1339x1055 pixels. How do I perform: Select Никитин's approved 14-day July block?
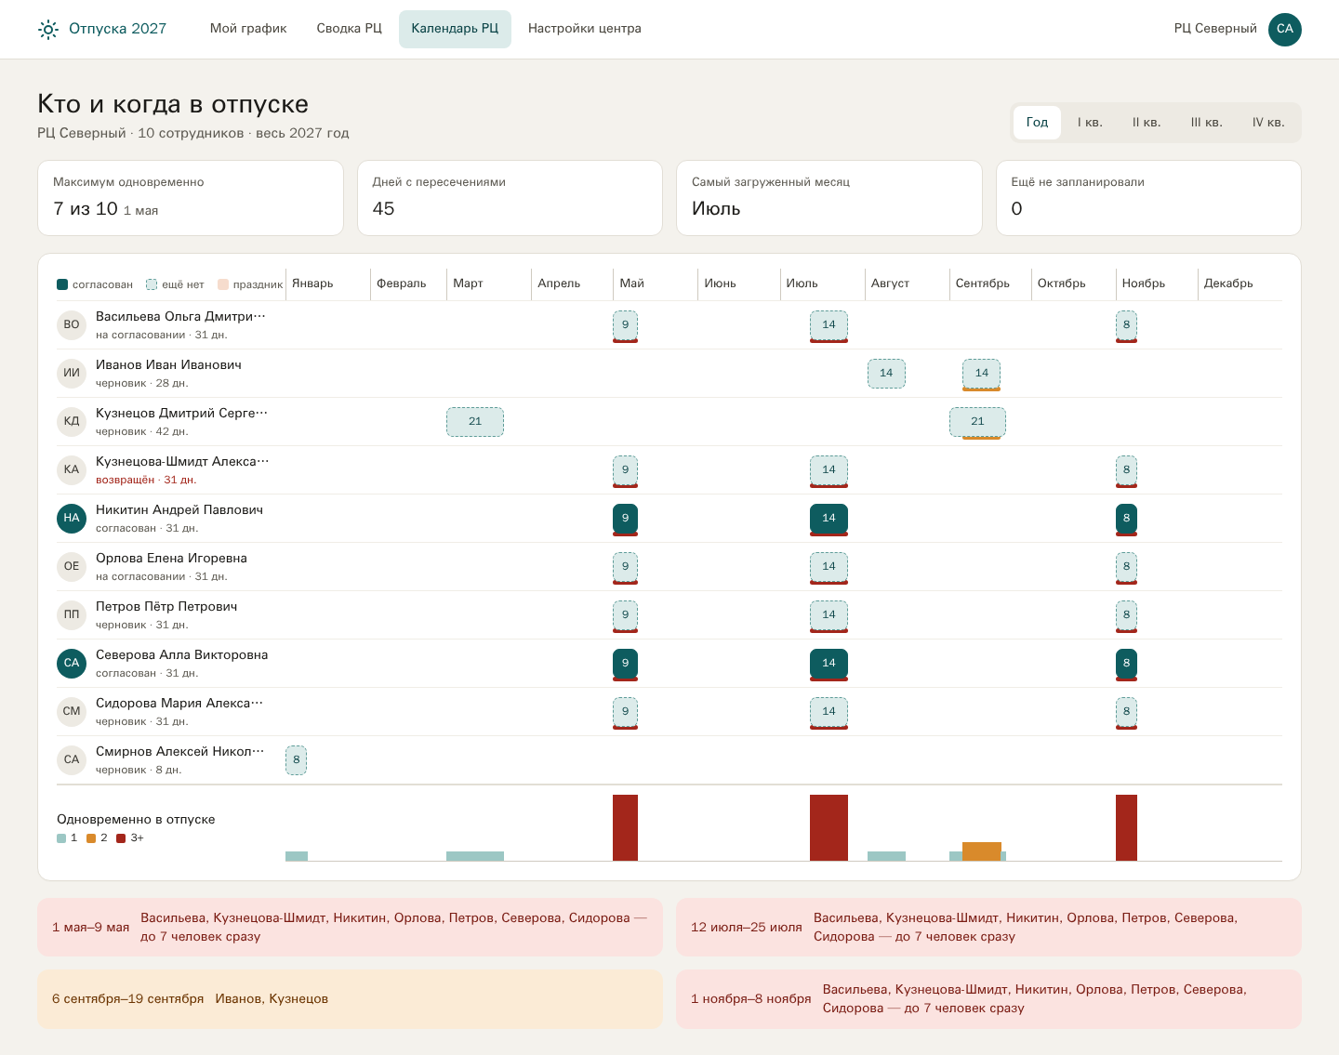(829, 519)
